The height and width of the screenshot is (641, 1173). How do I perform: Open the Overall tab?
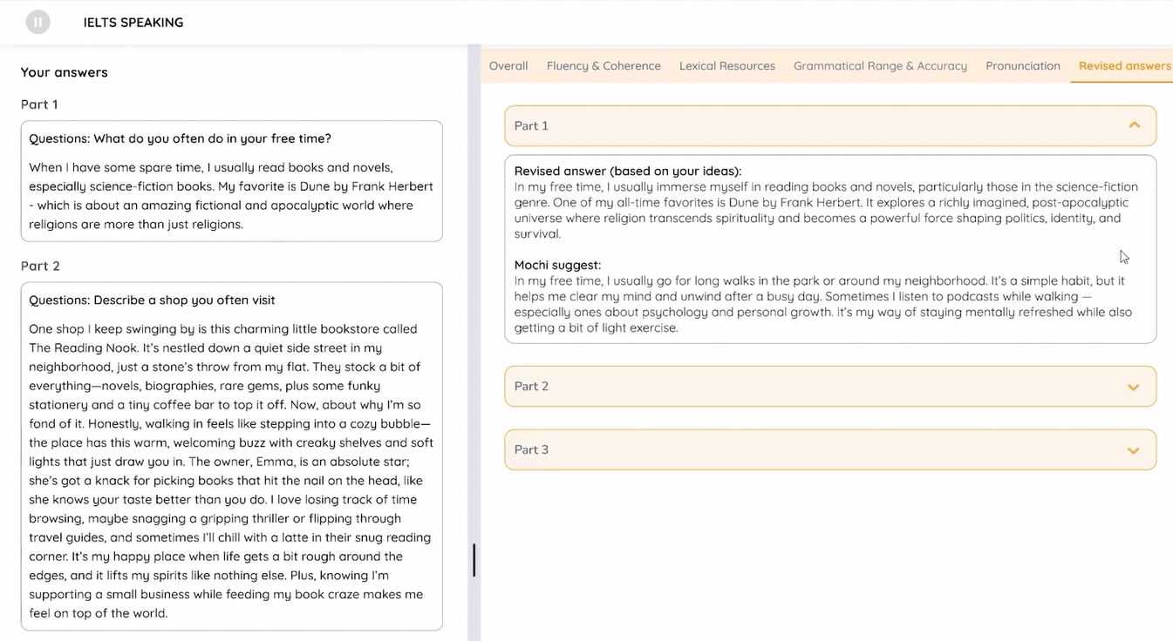508,65
